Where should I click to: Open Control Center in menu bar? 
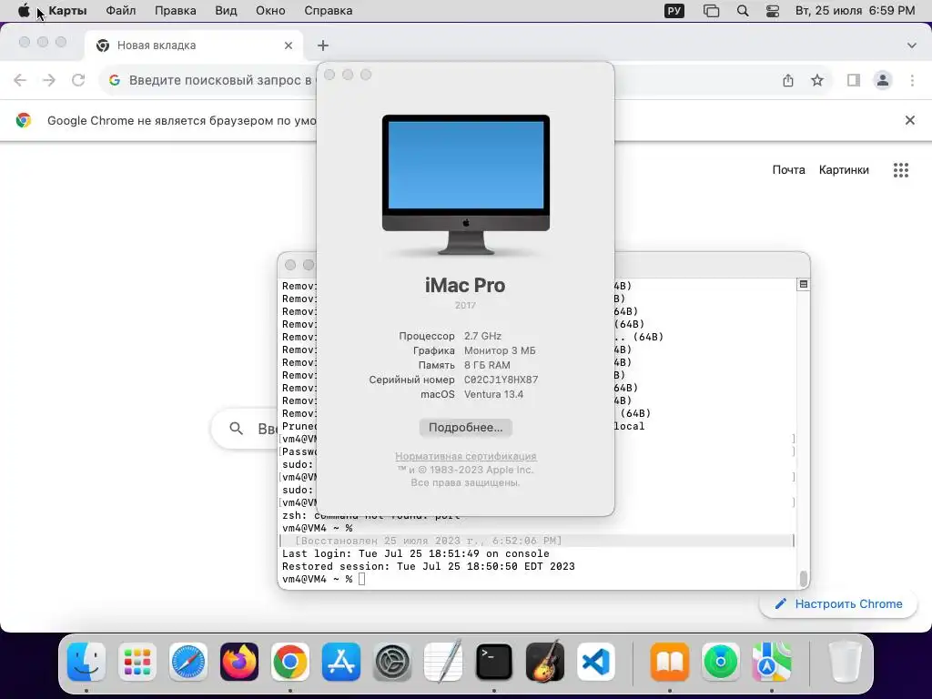click(773, 11)
